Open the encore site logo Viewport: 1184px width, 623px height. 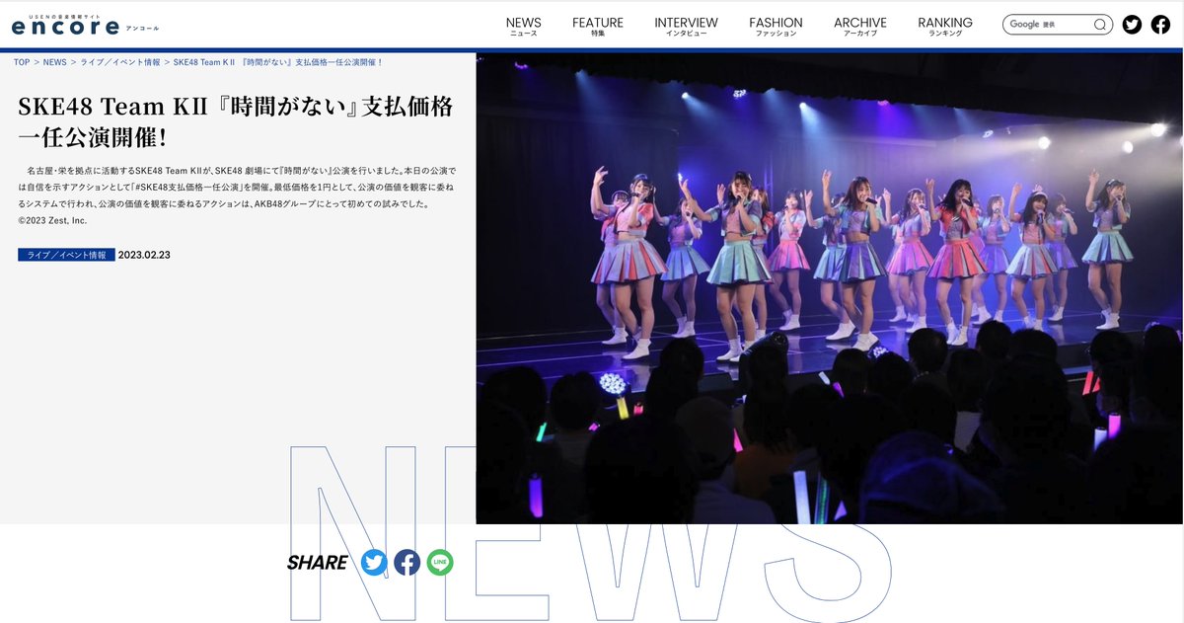(85, 25)
